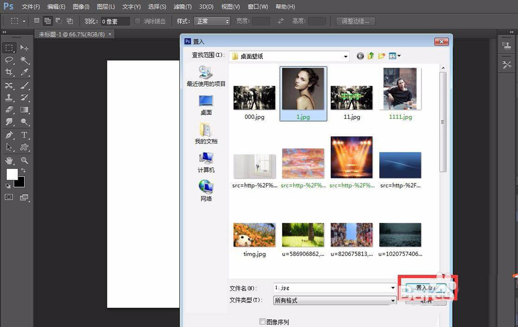Open the 编辑(E) menu
This screenshot has height=327, width=518.
click(56, 7)
